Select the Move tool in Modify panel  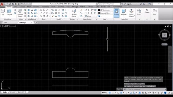(59, 10)
